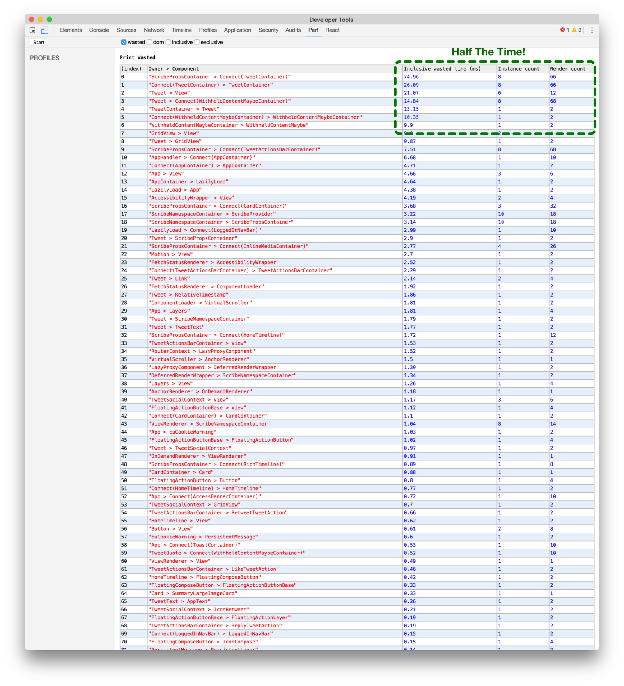Click the "GridView > View" row

coord(357,133)
